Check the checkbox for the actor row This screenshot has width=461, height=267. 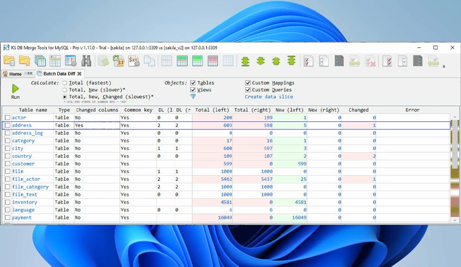pos(7,118)
